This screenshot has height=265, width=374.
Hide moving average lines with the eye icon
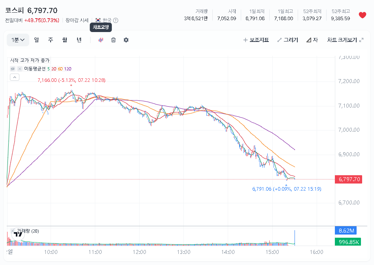pyautogui.click(x=13, y=69)
